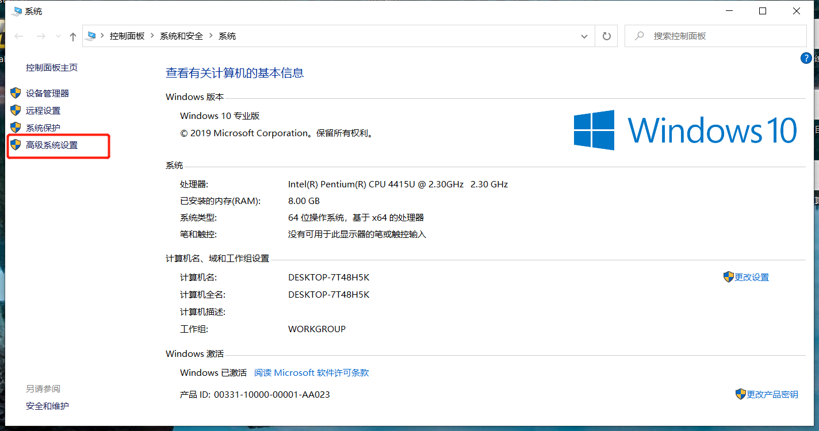Click the shield icon beside 更改产品密钥
819x431 pixels.
(741, 394)
